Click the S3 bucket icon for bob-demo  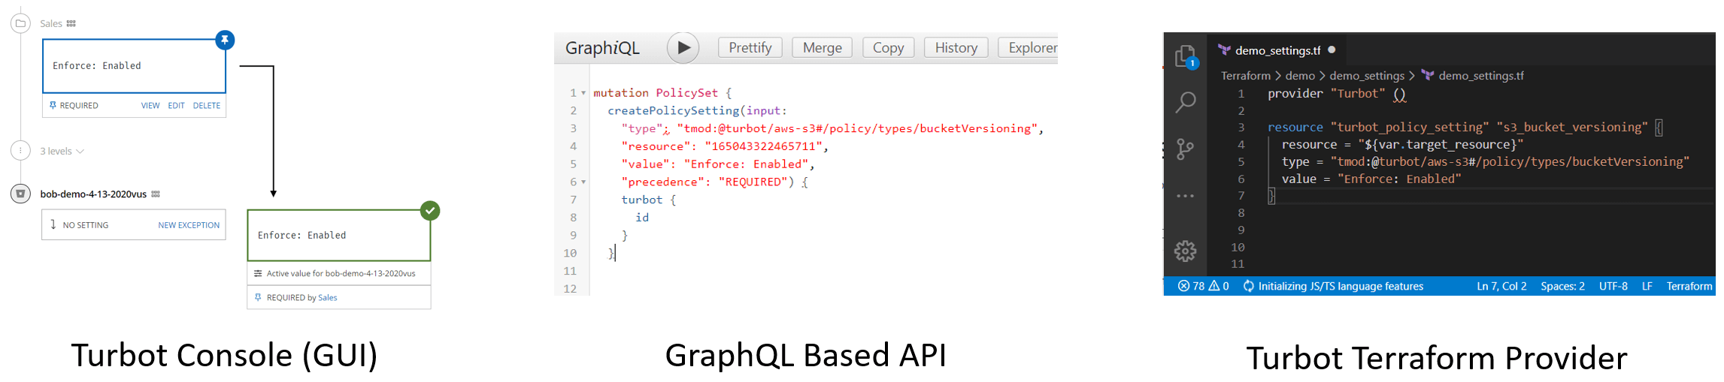[21, 194]
